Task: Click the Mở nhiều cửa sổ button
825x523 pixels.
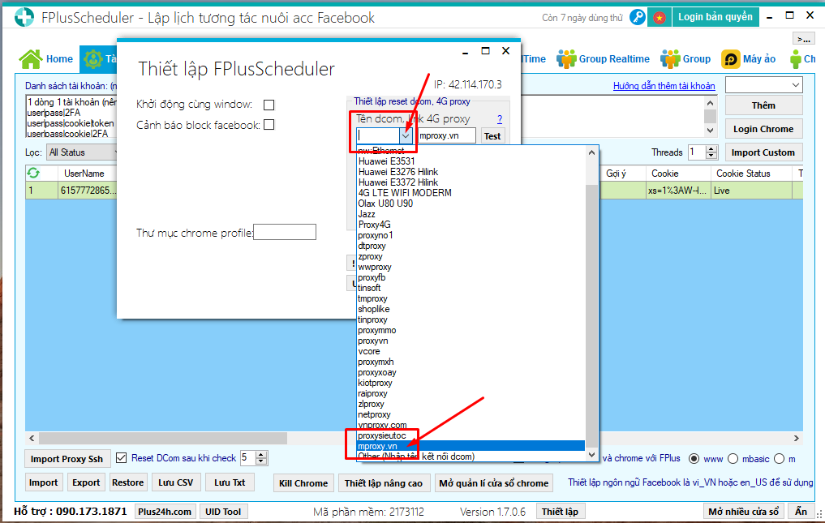Action: pos(743,512)
